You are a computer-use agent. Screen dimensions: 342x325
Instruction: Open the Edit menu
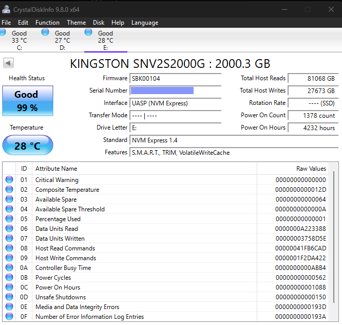point(23,23)
